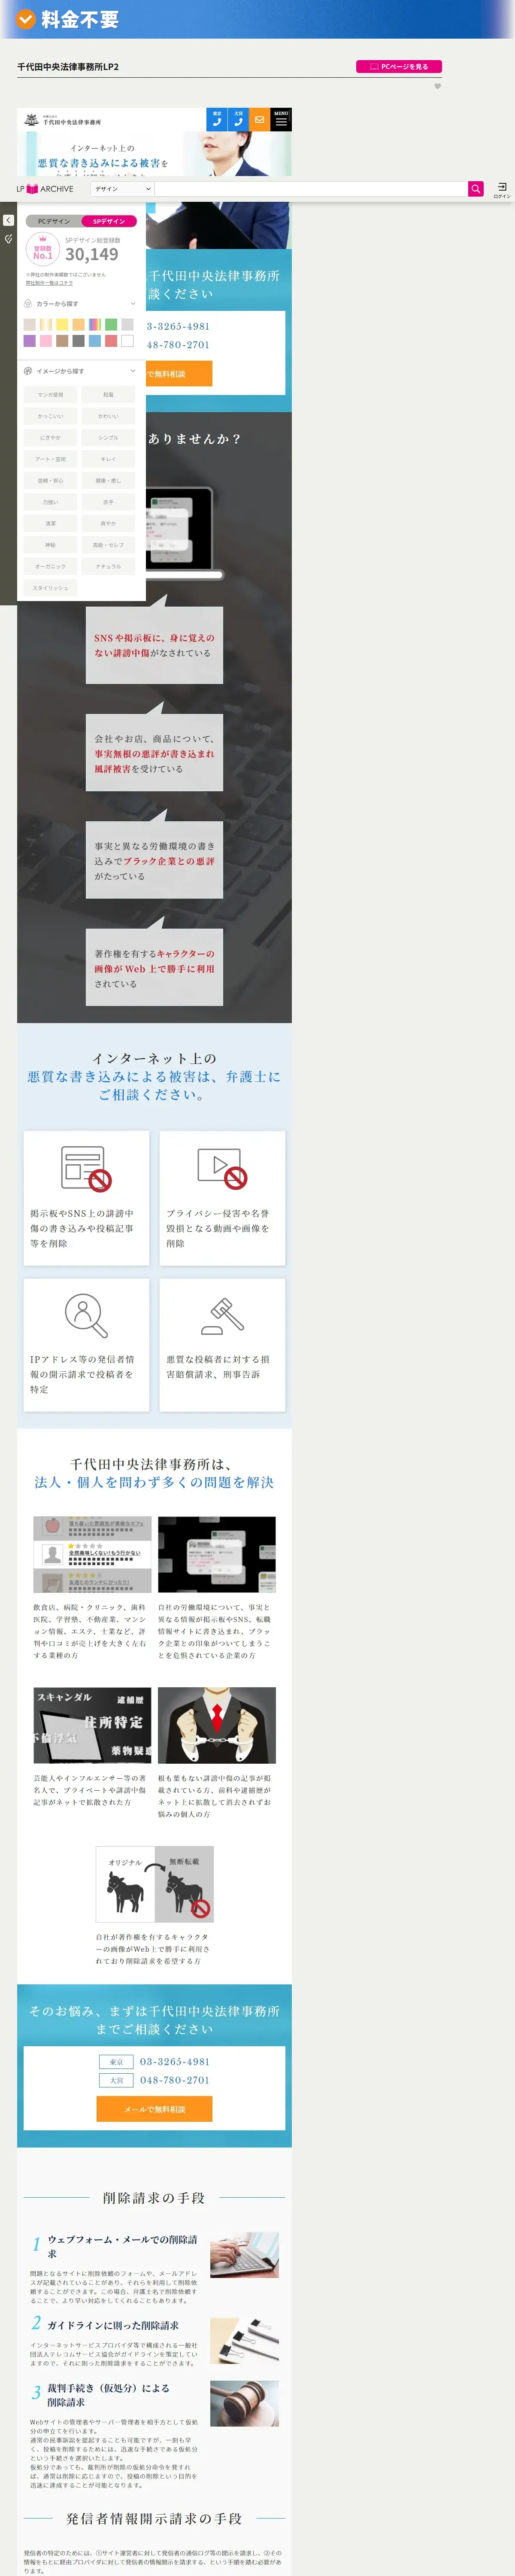Click the 千代田中央法律事務所LP2 title
The height and width of the screenshot is (2576, 515).
68,67
